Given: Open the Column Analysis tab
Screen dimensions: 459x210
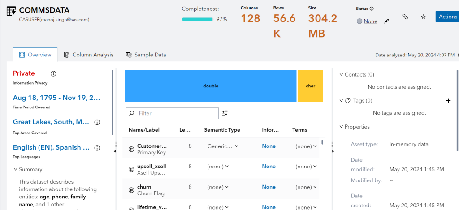Looking at the screenshot, I should [89, 55].
